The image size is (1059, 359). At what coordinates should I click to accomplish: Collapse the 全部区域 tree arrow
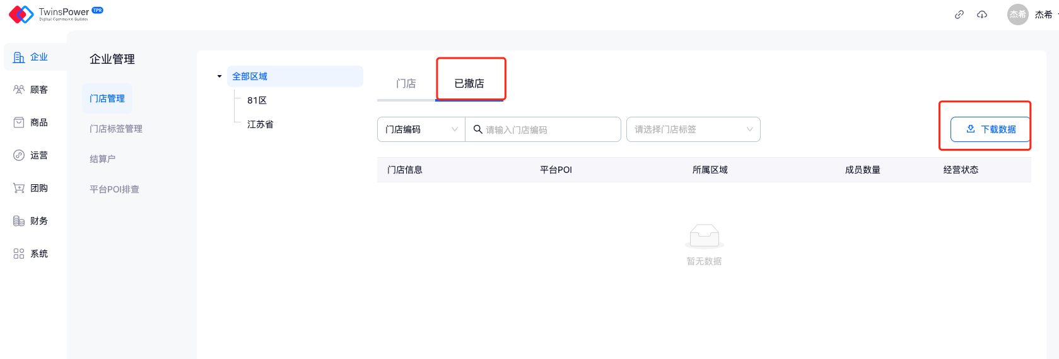pos(219,76)
